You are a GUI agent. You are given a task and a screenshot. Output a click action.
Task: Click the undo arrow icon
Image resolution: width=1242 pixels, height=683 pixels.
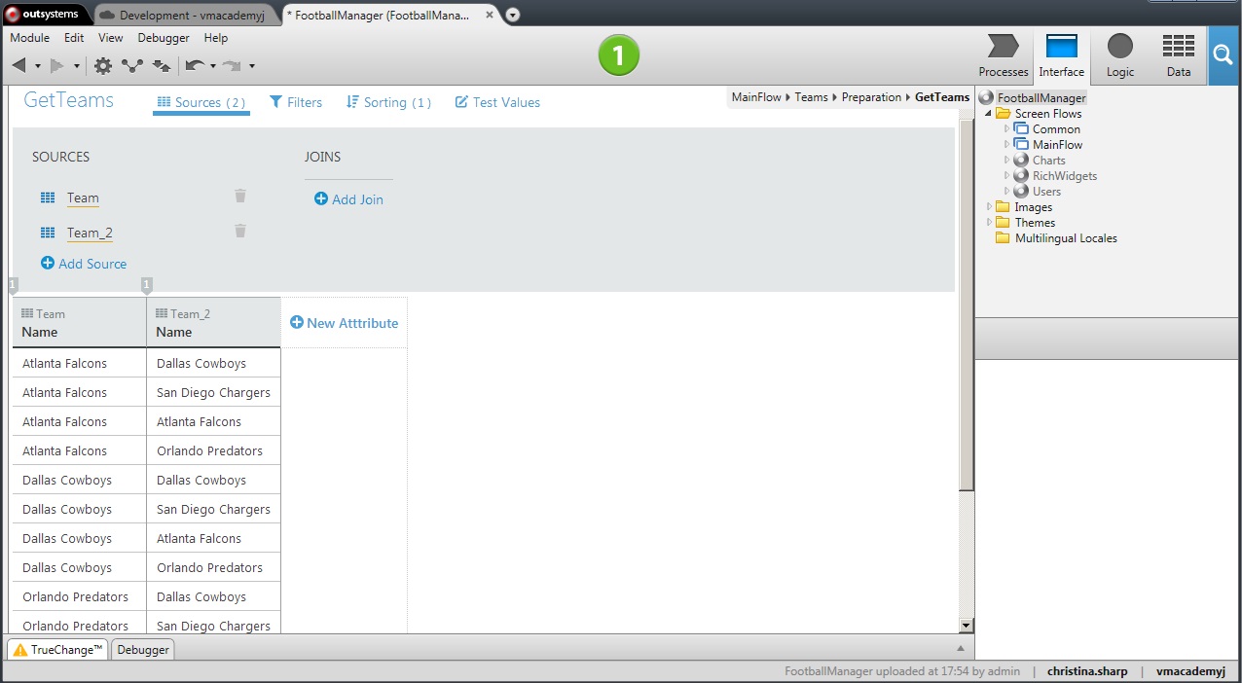[x=194, y=66]
